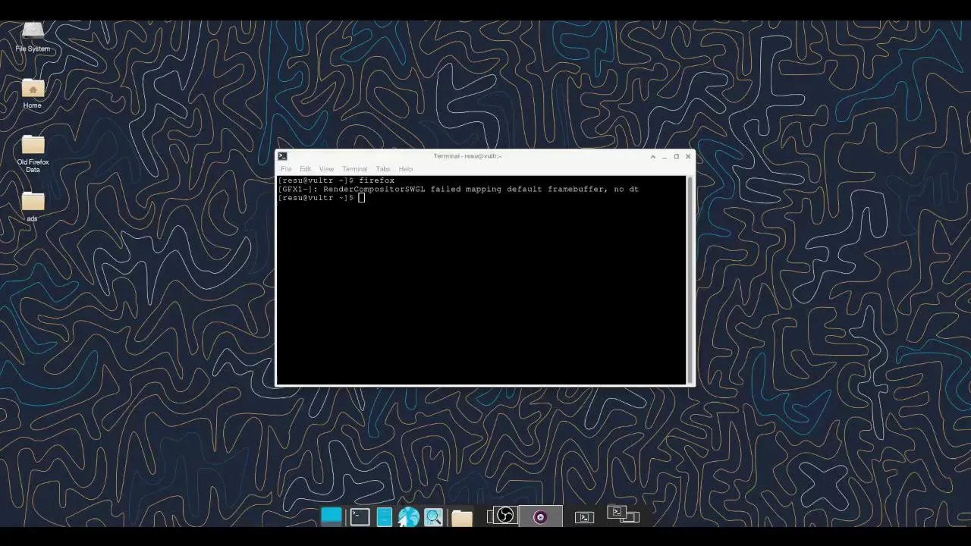
Task: Open the Edit menu in Terminal
Action: pyautogui.click(x=305, y=169)
